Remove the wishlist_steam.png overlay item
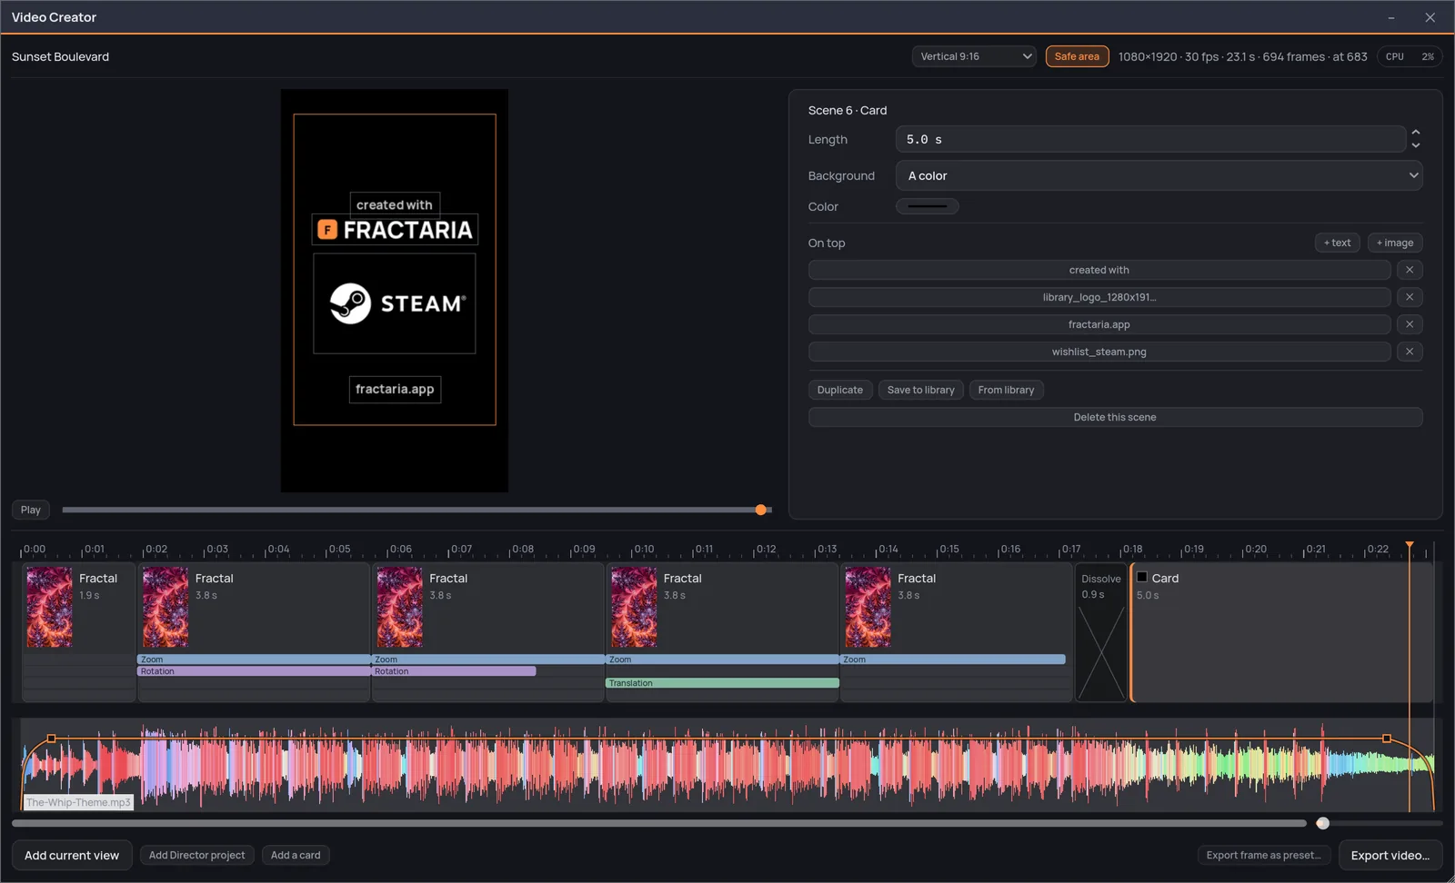1455x883 pixels. click(1410, 352)
